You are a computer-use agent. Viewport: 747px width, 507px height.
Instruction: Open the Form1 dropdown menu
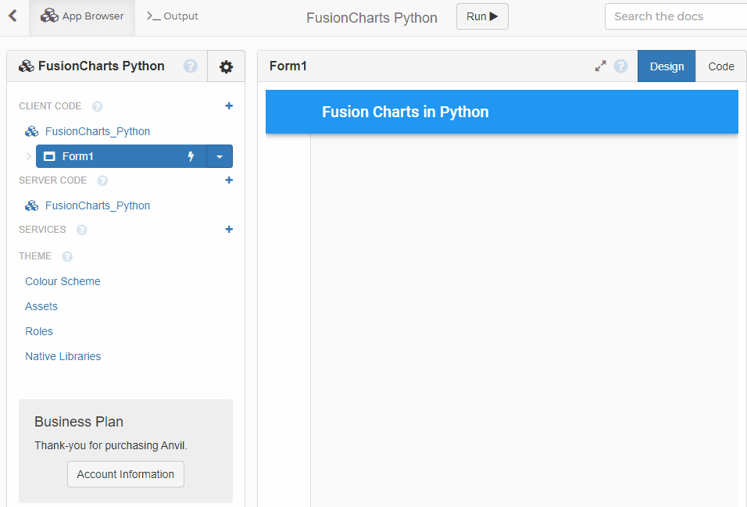220,156
